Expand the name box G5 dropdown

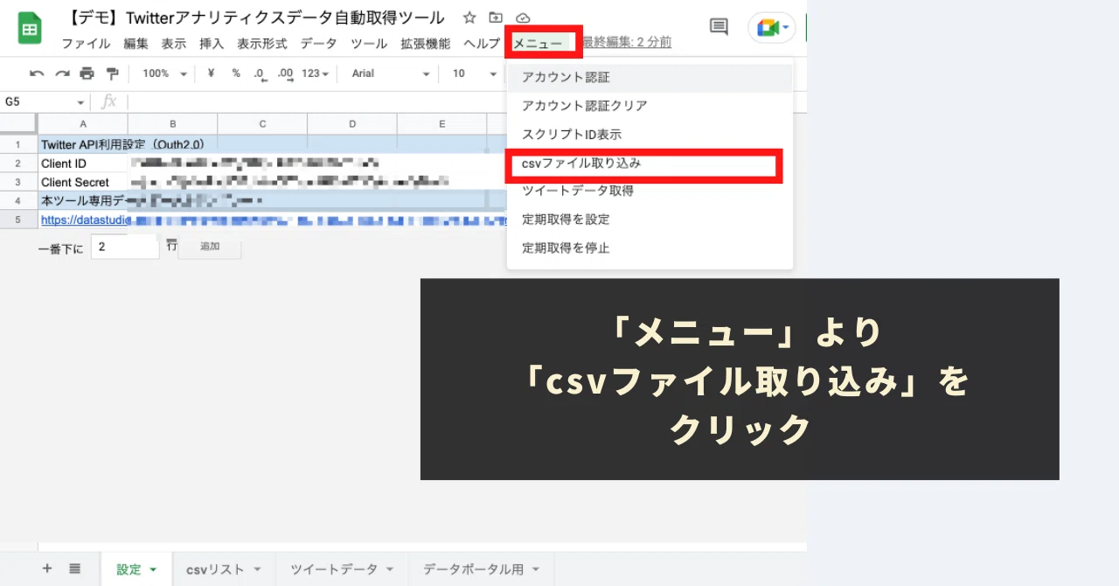(x=81, y=102)
